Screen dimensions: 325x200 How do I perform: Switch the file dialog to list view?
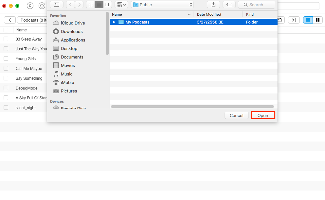[99, 5]
